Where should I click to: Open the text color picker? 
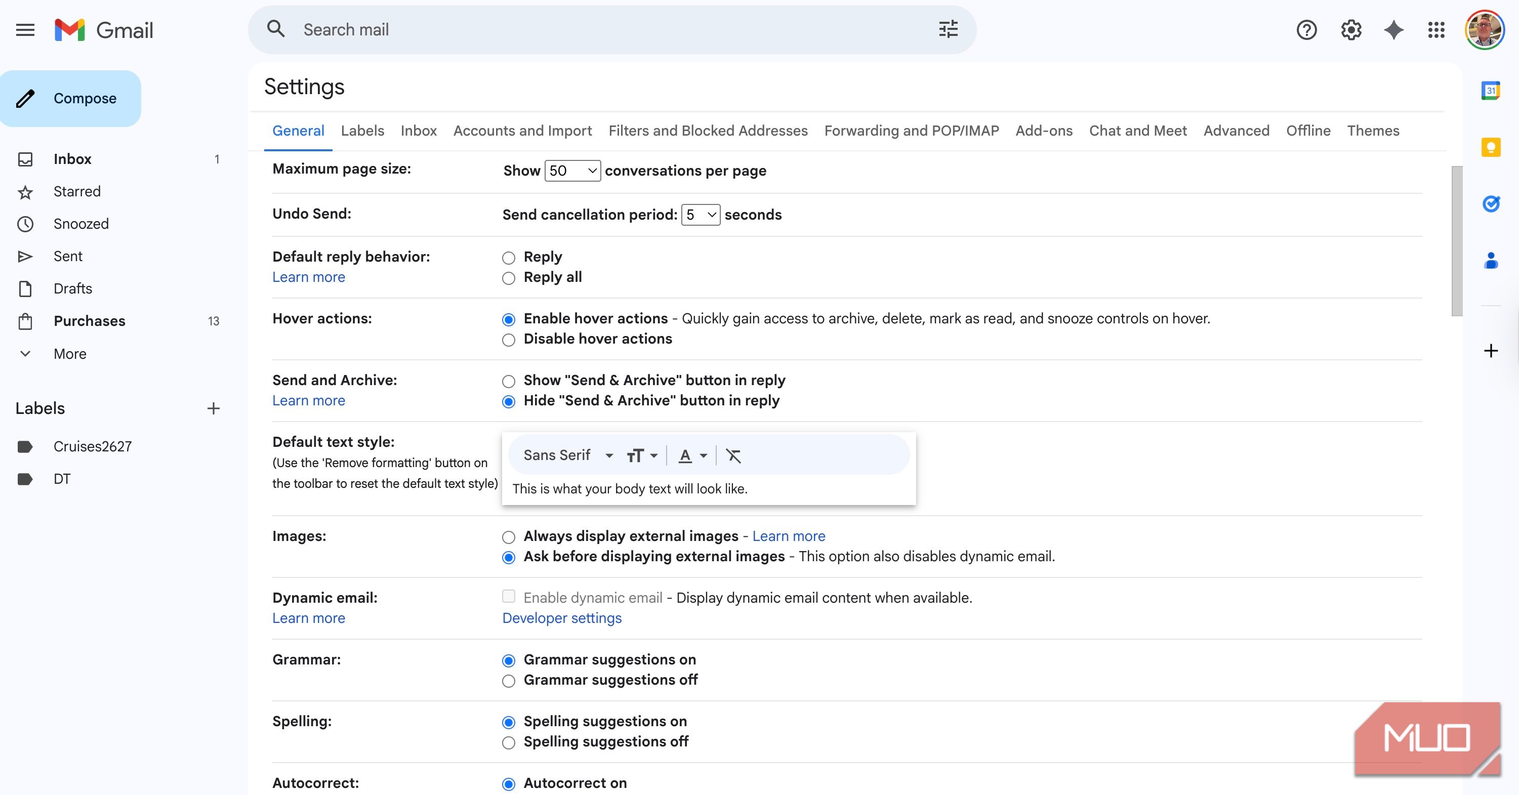[692, 455]
